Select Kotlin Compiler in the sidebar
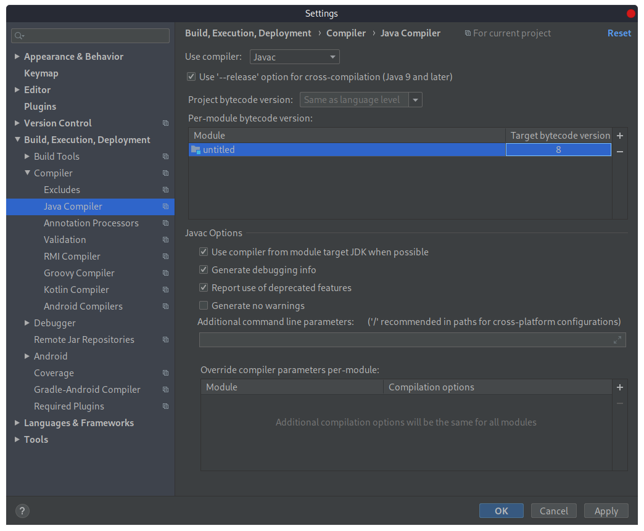The image size is (644, 531). 76,289
